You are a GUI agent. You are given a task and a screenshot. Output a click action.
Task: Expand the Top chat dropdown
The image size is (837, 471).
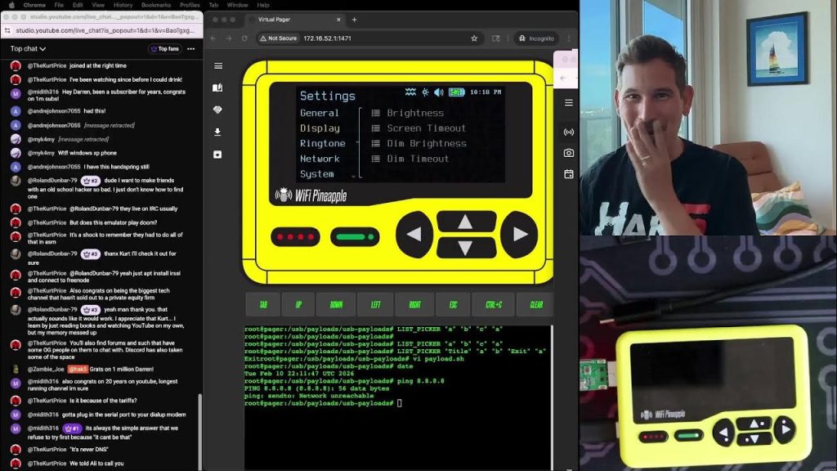coord(28,48)
